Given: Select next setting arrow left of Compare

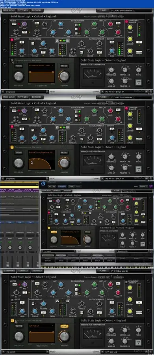Looking at the screenshot, I should [x=54, y=186].
